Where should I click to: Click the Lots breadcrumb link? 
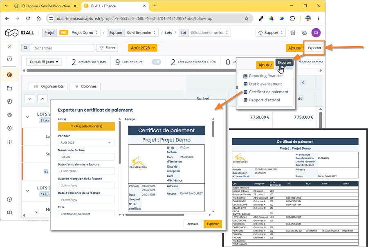(168, 33)
